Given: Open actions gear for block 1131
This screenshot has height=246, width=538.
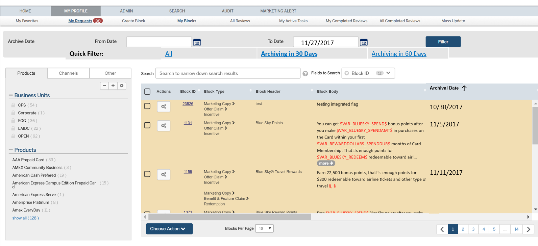Looking at the screenshot, I should click(164, 126).
